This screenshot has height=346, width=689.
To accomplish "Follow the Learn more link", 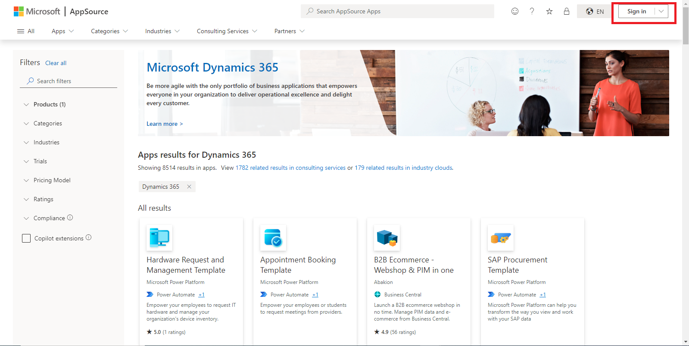I will coord(165,124).
